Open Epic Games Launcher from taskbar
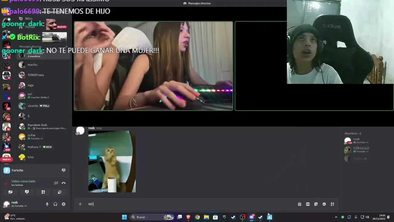Screen dimensions: 394x222 tap(224, 217)
